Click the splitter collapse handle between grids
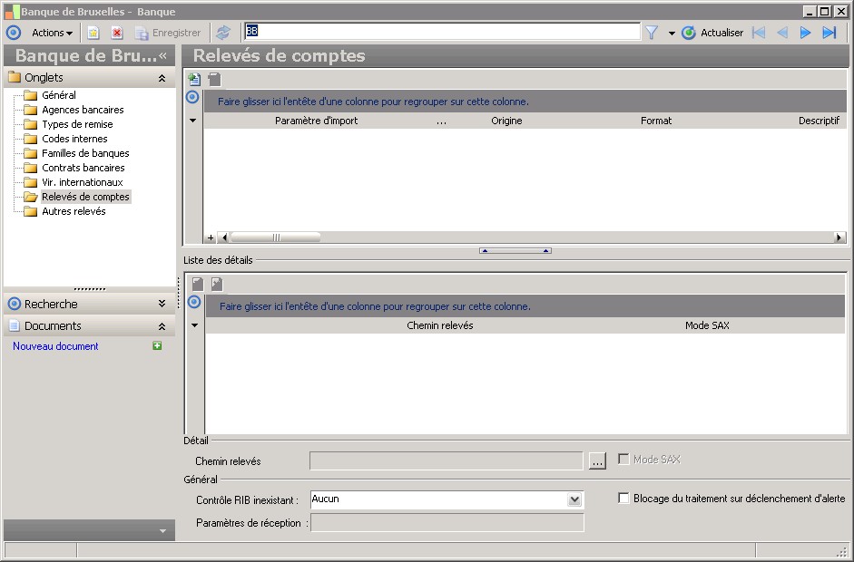Image resolution: width=854 pixels, height=562 pixels. point(515,251)
